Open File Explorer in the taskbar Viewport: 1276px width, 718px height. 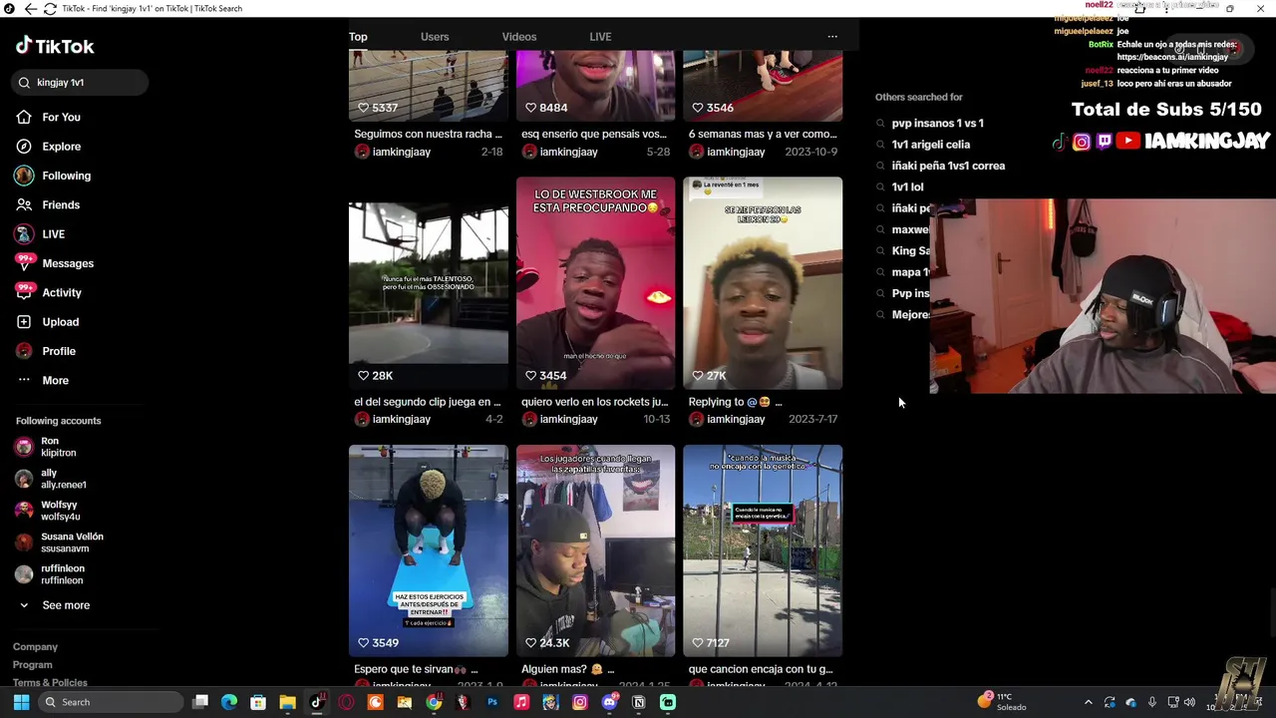287,702
